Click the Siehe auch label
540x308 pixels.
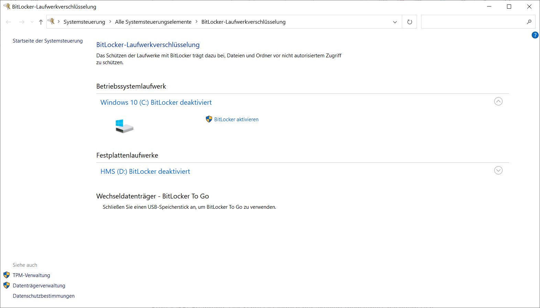coord(25,265)
